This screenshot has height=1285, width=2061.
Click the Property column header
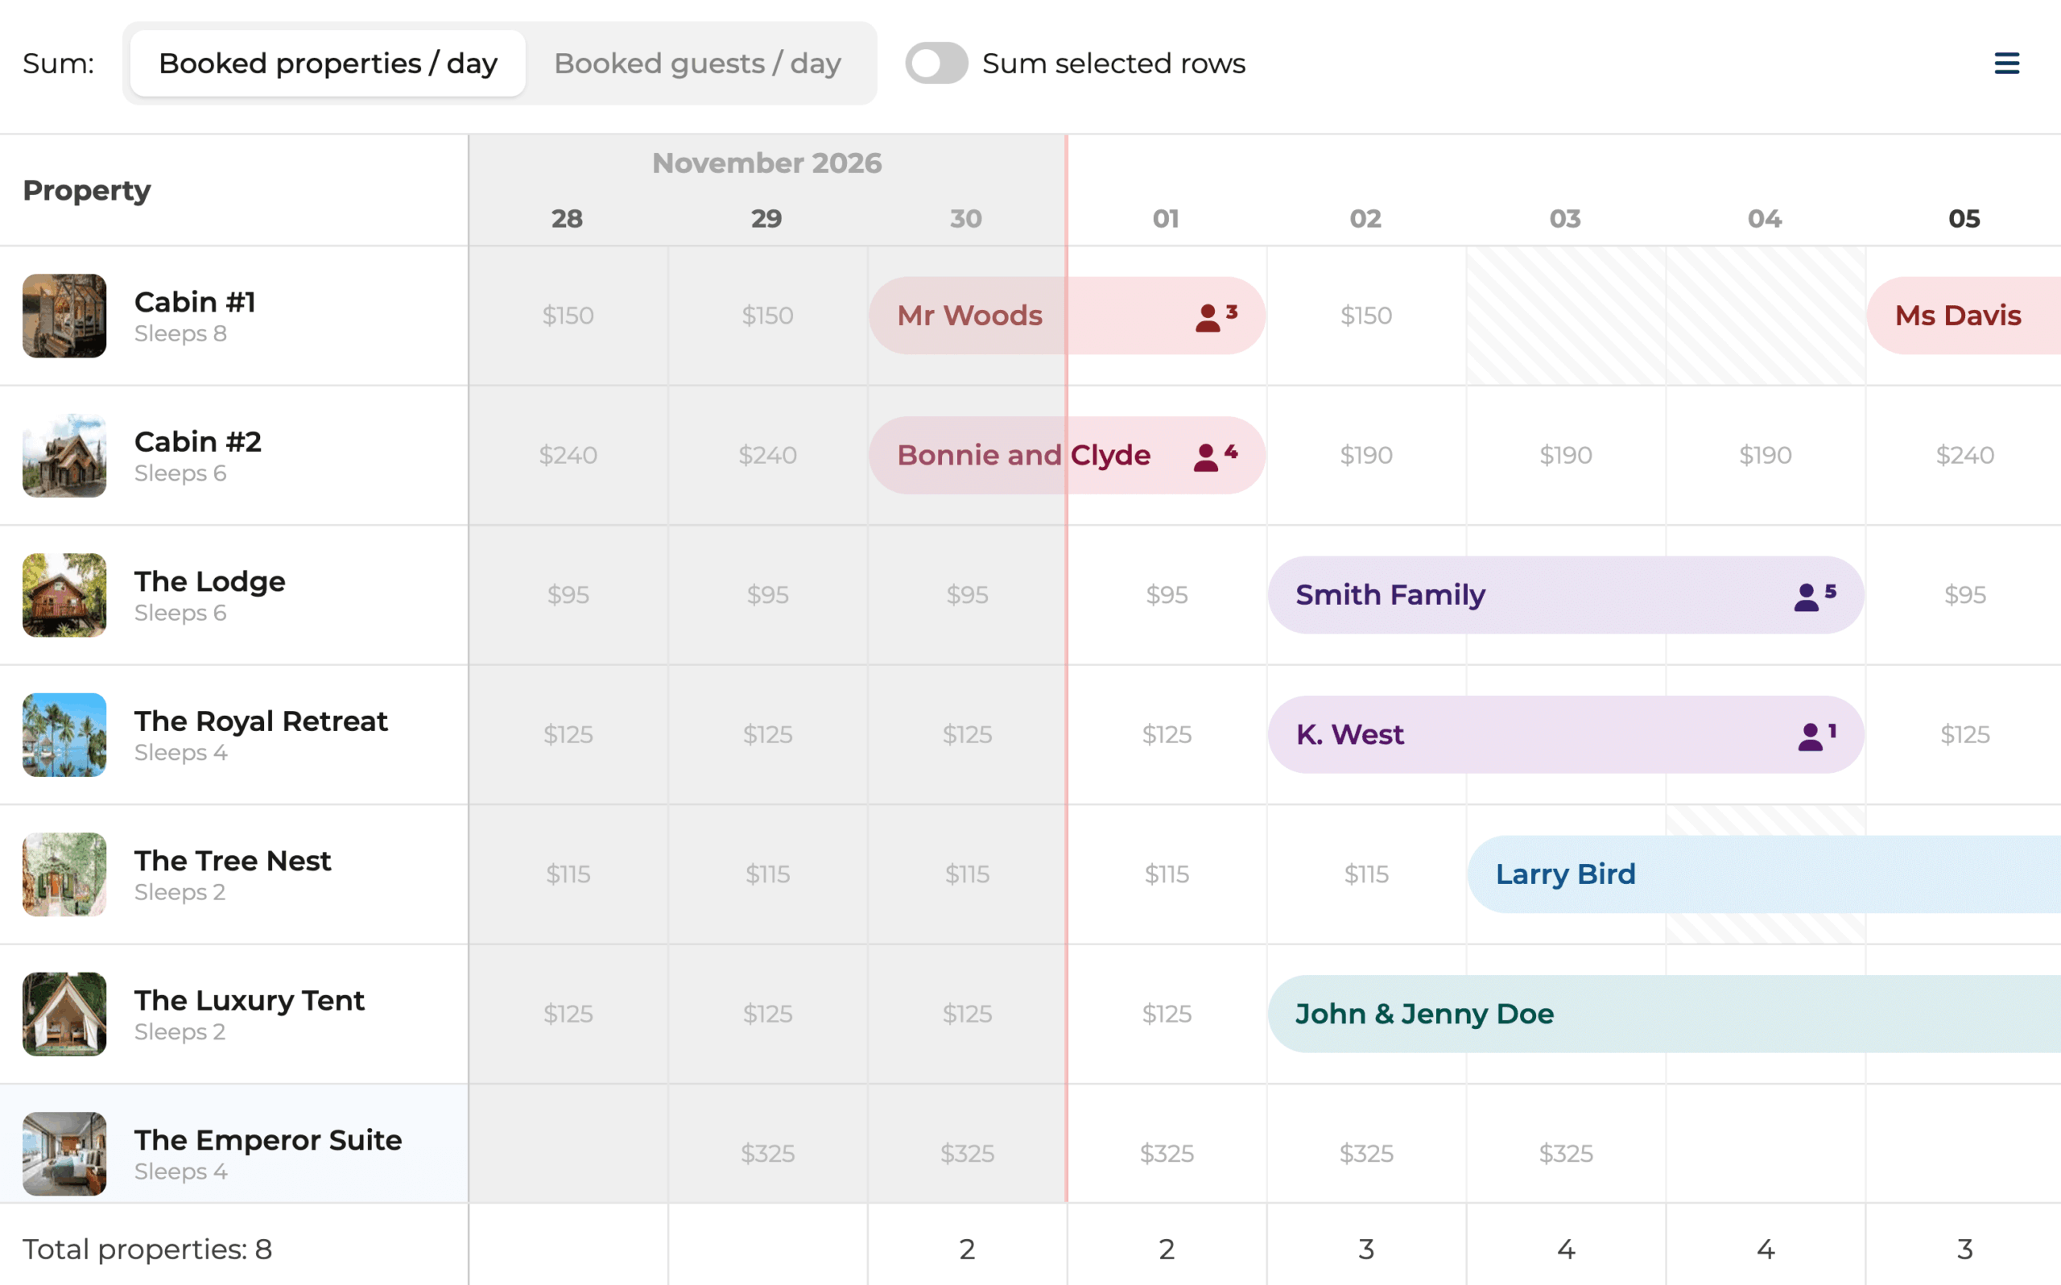tap(87, 190)
